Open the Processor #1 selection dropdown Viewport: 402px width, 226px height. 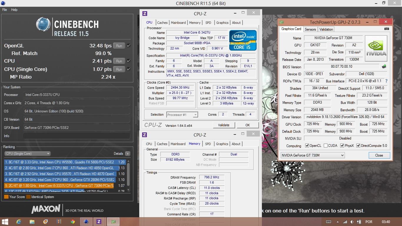(182, 115)
